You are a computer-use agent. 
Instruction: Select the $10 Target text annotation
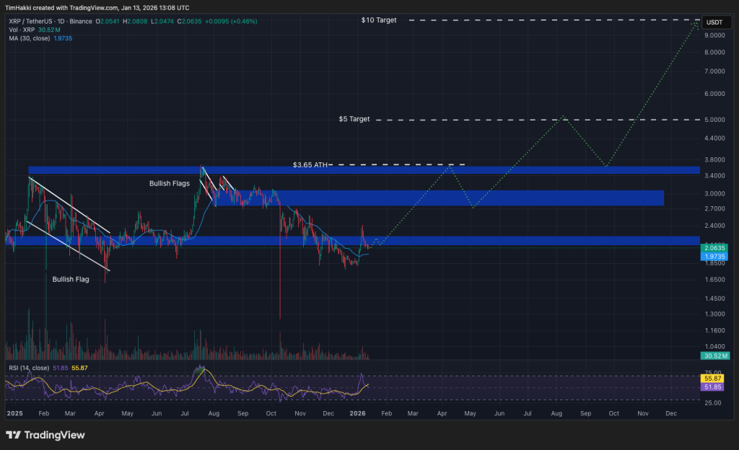click(379, 20)
